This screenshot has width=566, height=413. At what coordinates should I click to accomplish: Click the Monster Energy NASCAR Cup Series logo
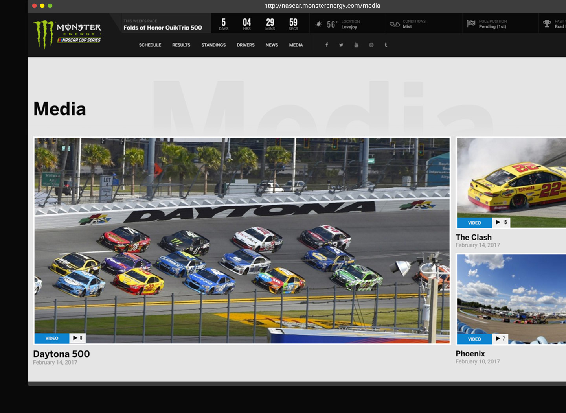click(x=68, y=35)
